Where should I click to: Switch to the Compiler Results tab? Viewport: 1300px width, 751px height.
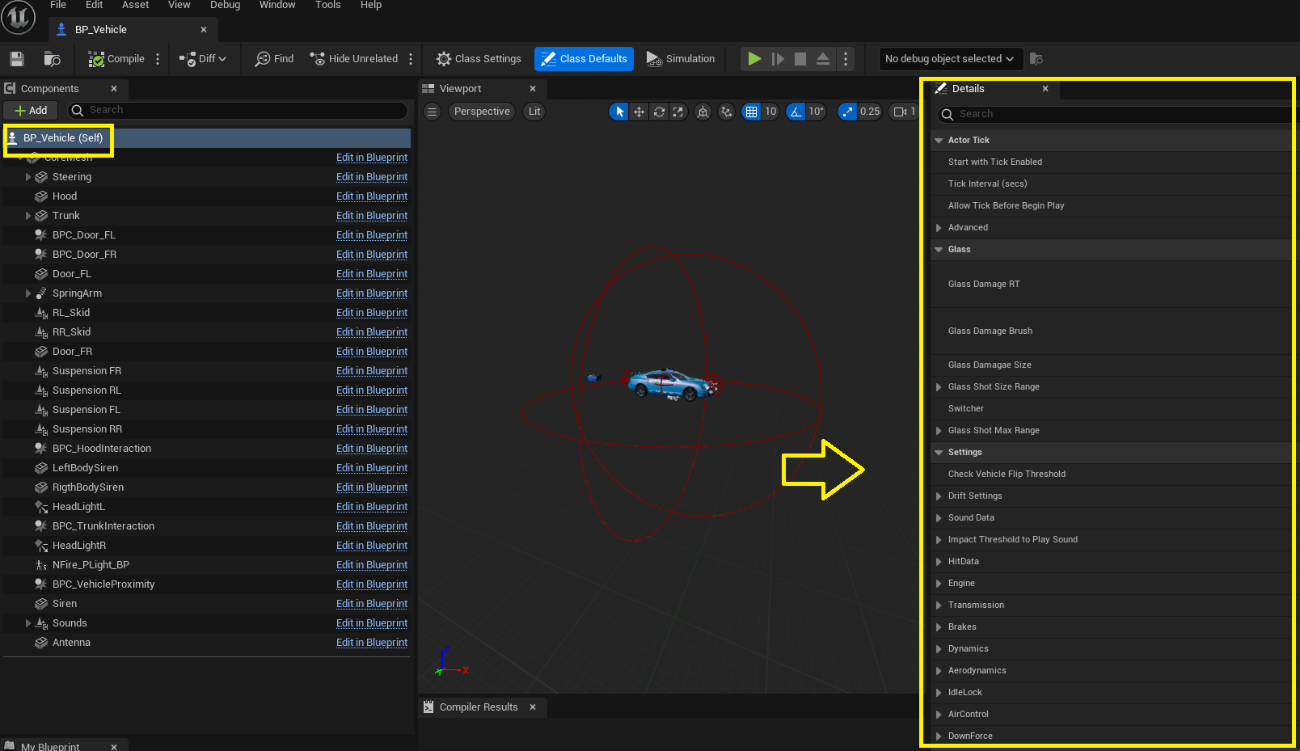(x=478, y=707)
